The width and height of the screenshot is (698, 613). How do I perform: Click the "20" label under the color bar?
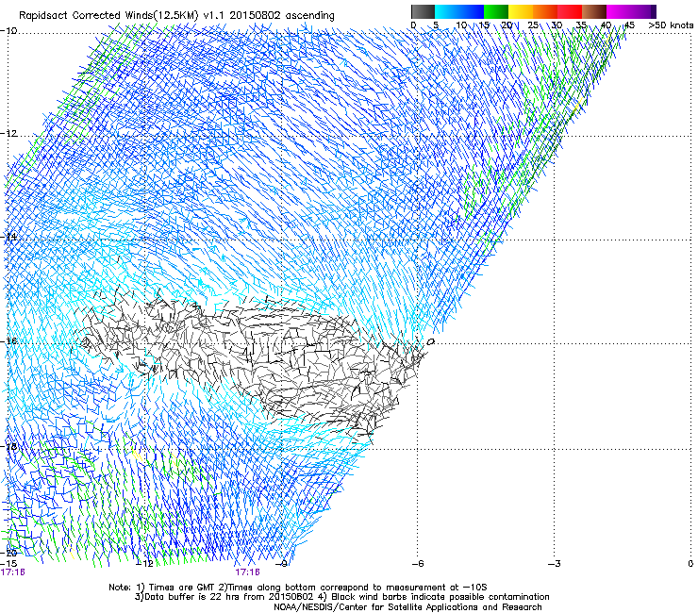pos(507,25)
